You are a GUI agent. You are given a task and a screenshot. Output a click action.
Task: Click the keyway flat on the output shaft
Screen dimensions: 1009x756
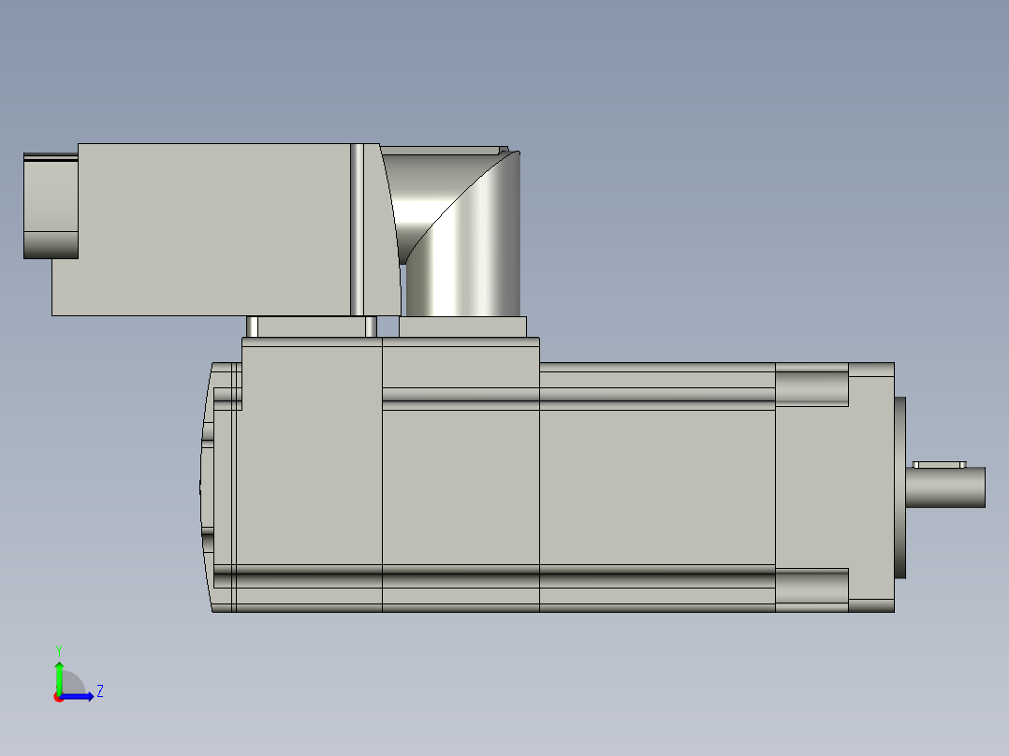(939, 464)
